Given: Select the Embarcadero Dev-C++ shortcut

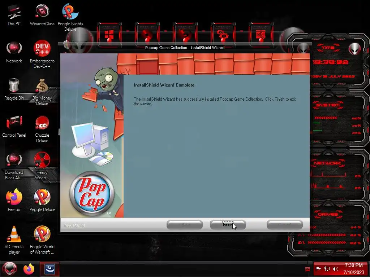Looking at the screenshot, I should coord(42,55).
